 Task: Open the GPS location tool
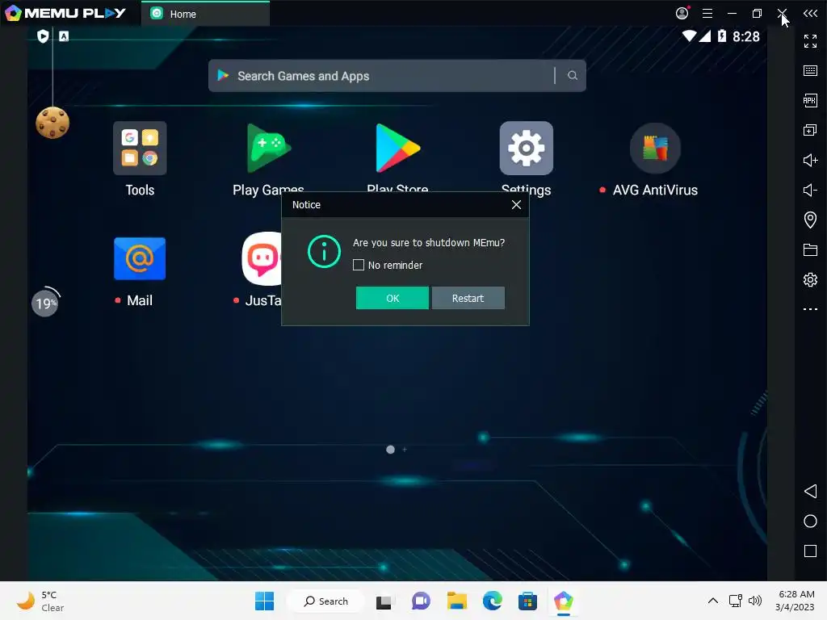click(810, 220)
